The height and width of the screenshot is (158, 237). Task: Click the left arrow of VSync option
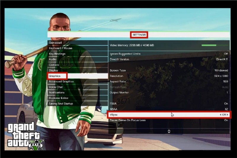[x=220, y=115]
